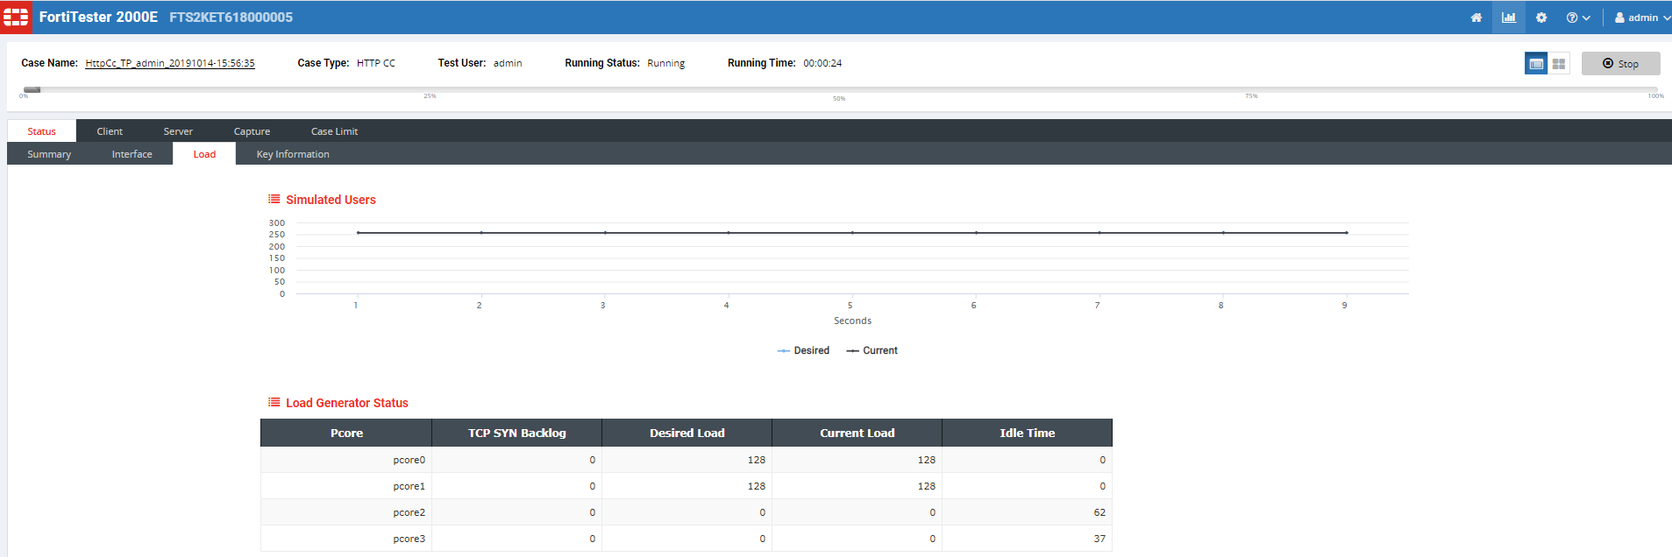Image resolution: width=1672 pixels, height=557 pixels.
Task: Select the pcore0 row label
Action: click(409, 460)
